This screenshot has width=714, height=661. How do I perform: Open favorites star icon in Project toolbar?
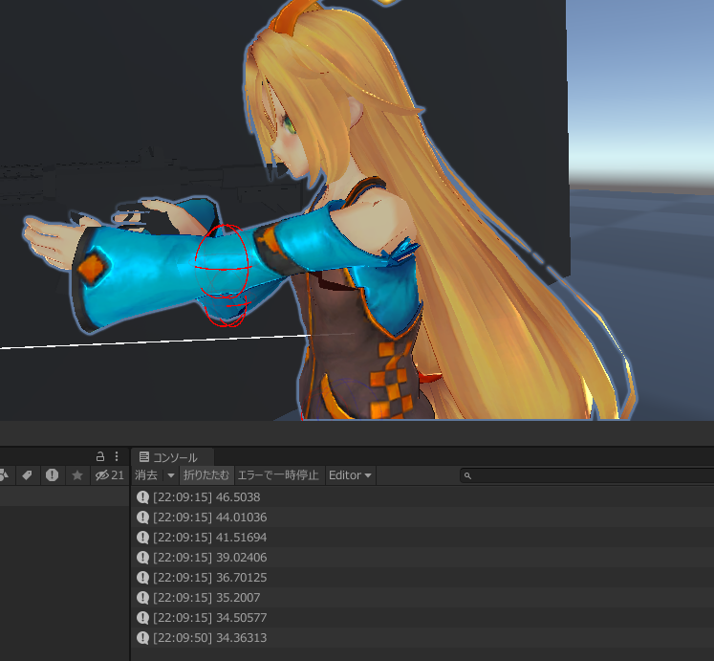click(x=77, y=475)
